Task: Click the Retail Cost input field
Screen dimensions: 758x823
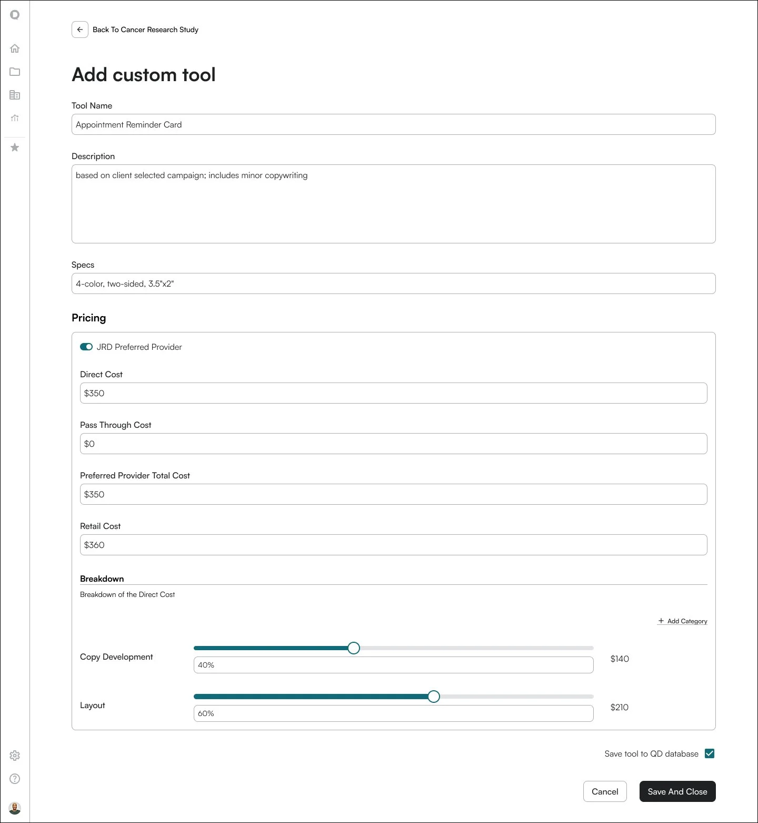Action: tap(394, 545)
